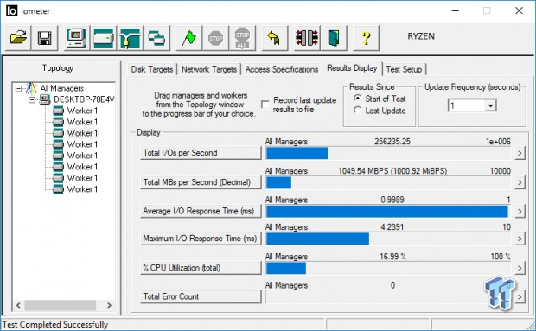
Task: Reset workers with yellow arrow icon
Action: (275, 38)
